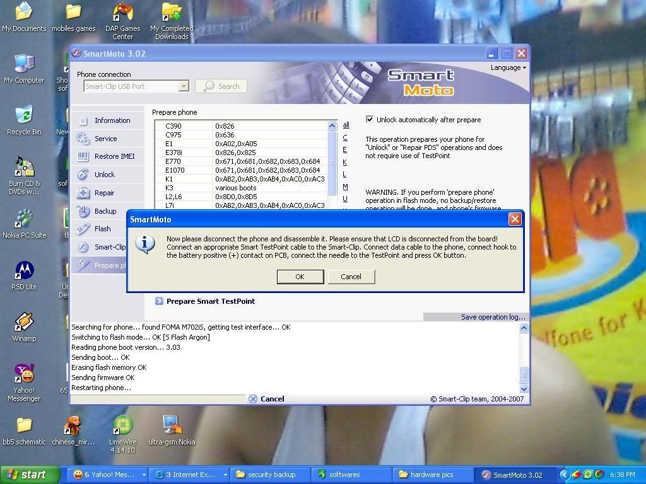The height and width of the screenshot is (484, 646).
Task: Open DAP Games Center desktop icon
Action: 122,21
